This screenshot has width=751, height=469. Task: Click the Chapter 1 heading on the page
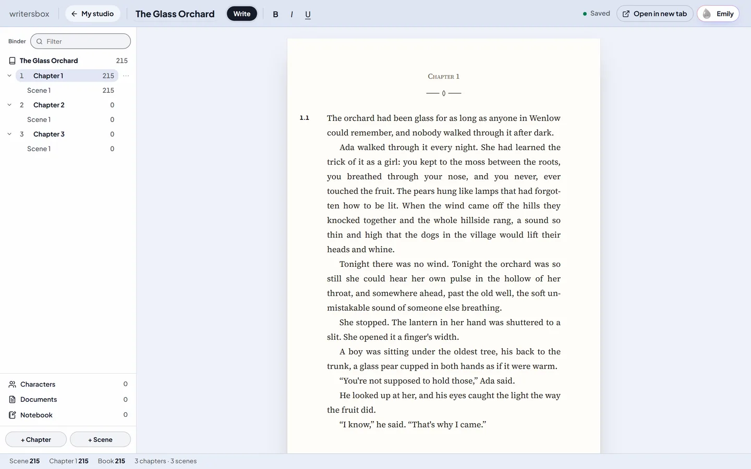pos(444,77)
